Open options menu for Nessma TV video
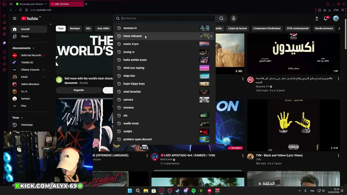347x195 pixels. tap(338, 79)
